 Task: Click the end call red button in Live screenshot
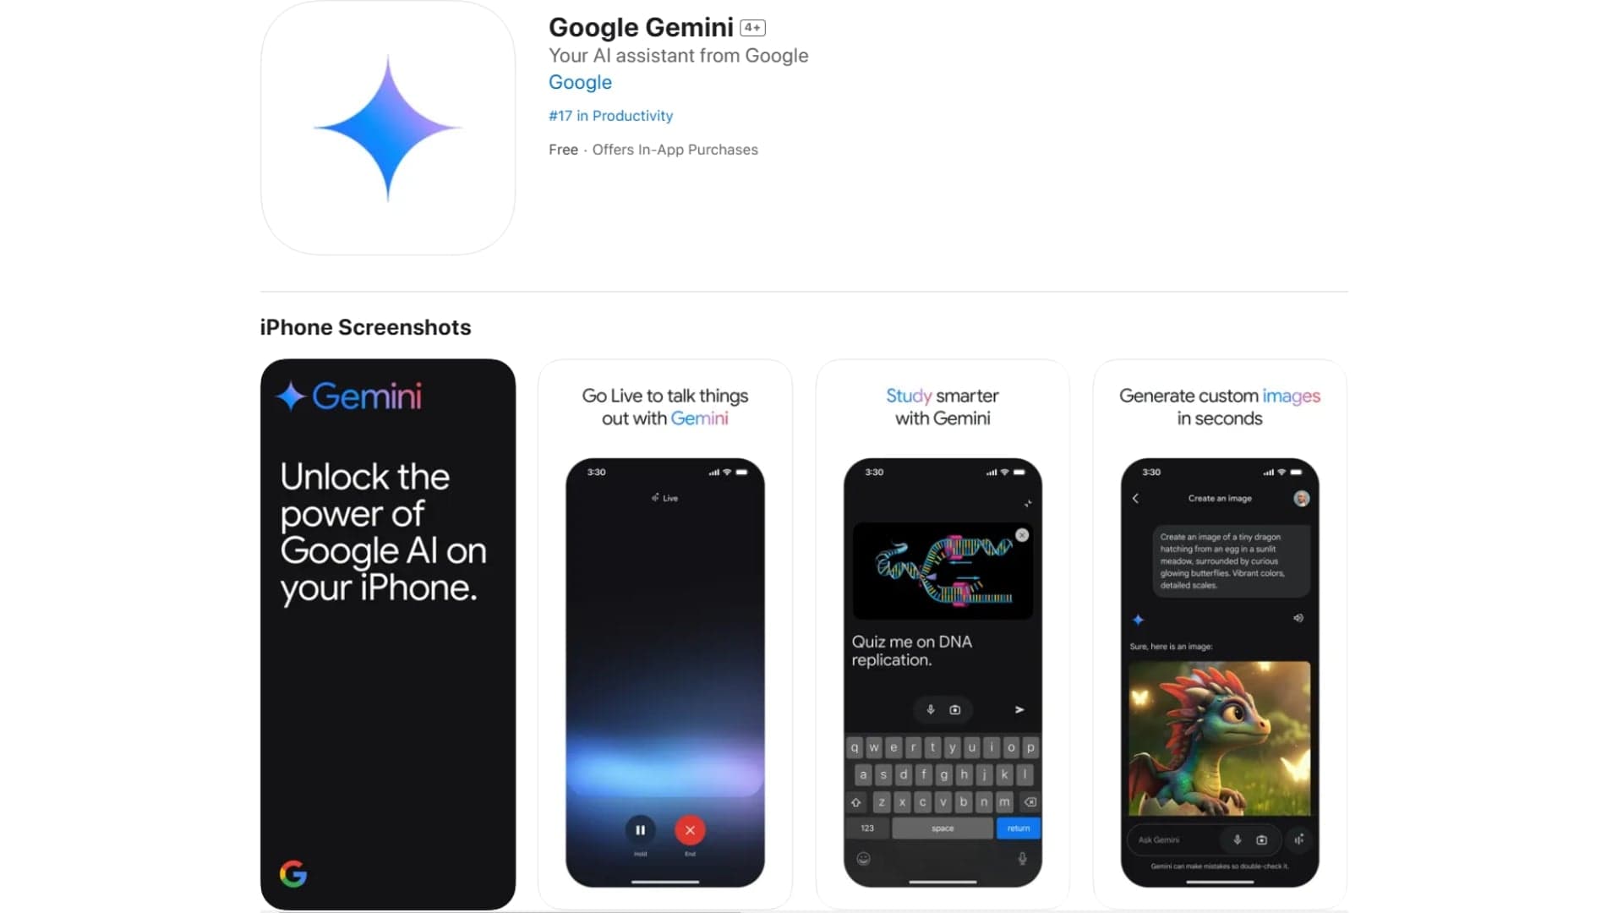(x=689, y=829)
